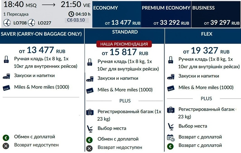Image resolution: width=241 pixels, height=153 pixels.
Task: Choose the Saver carry-on only fare header
Action: click(41, 34)
